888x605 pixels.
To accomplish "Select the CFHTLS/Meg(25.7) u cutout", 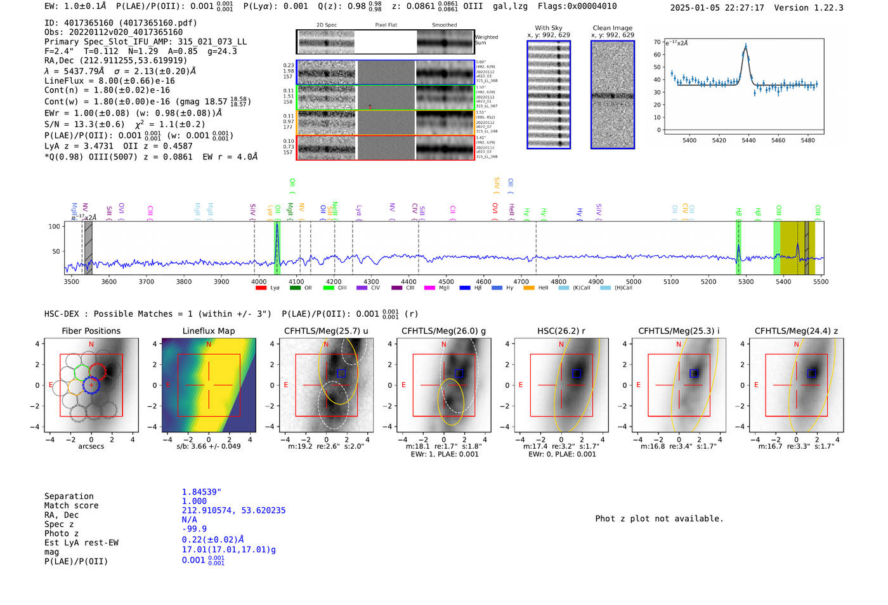I will (x=326, y=385).
